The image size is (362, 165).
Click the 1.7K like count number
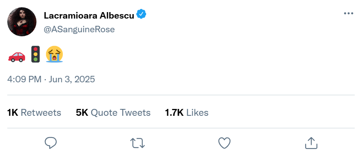click(x=175, y=113)
